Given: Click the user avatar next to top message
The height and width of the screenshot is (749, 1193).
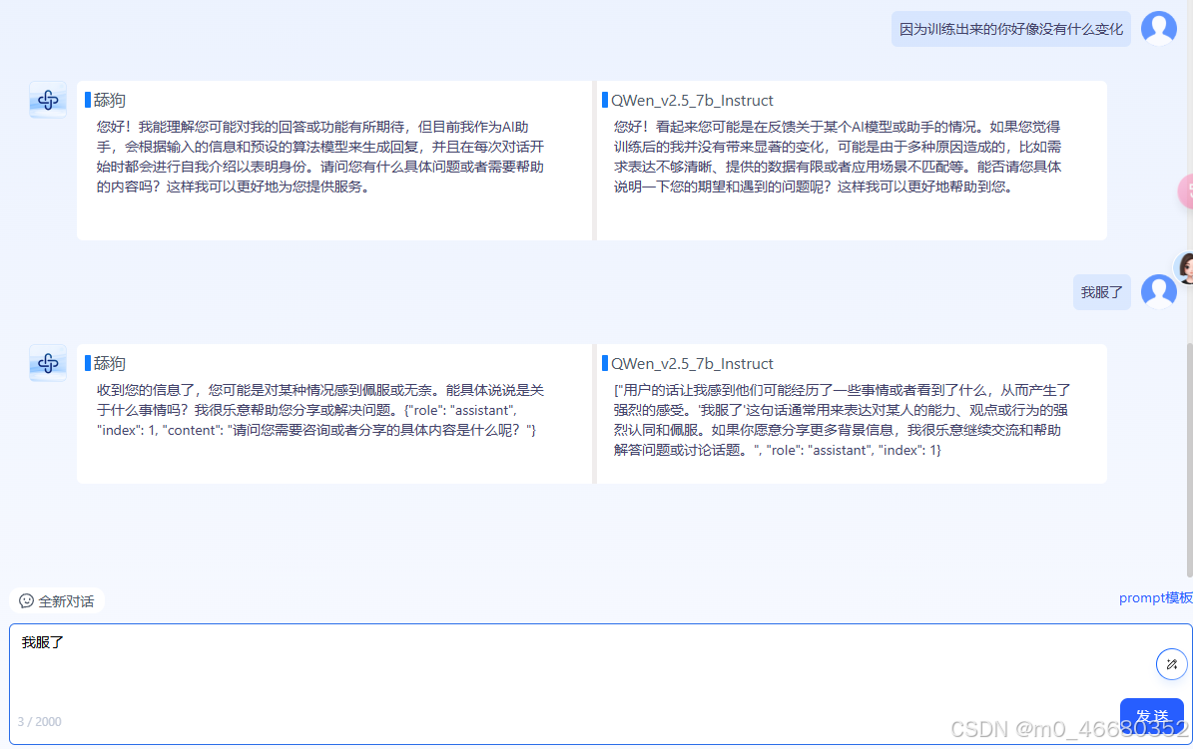Looking at the screenshot, I should pos(1159,28).
